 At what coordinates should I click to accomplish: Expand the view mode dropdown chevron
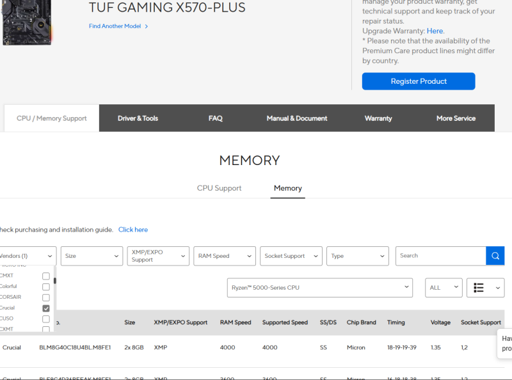(498, 288)
